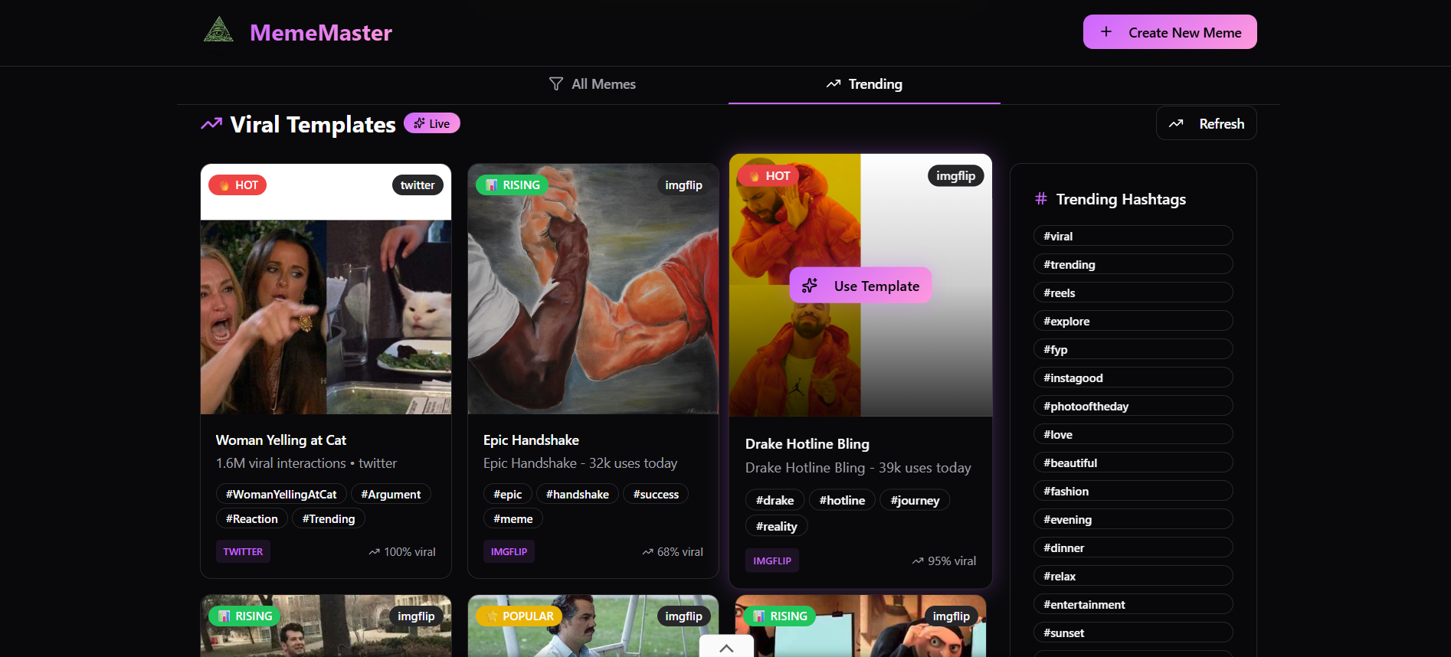Click the hash icon beside Trending Hashtags
1451x657 pixels.
1041,199
